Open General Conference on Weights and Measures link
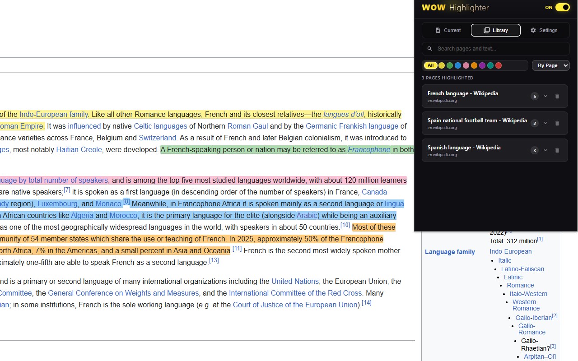The width and height of the screenshot is (578, 361). point(123,293)
